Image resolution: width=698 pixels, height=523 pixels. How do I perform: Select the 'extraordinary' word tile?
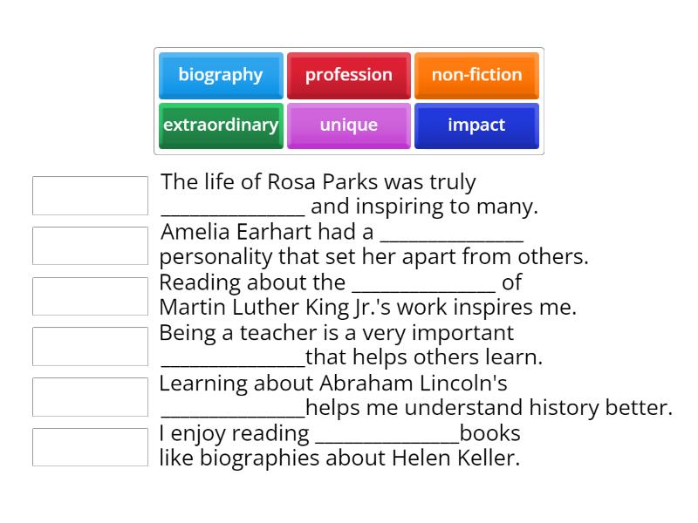tap(221, 125)
